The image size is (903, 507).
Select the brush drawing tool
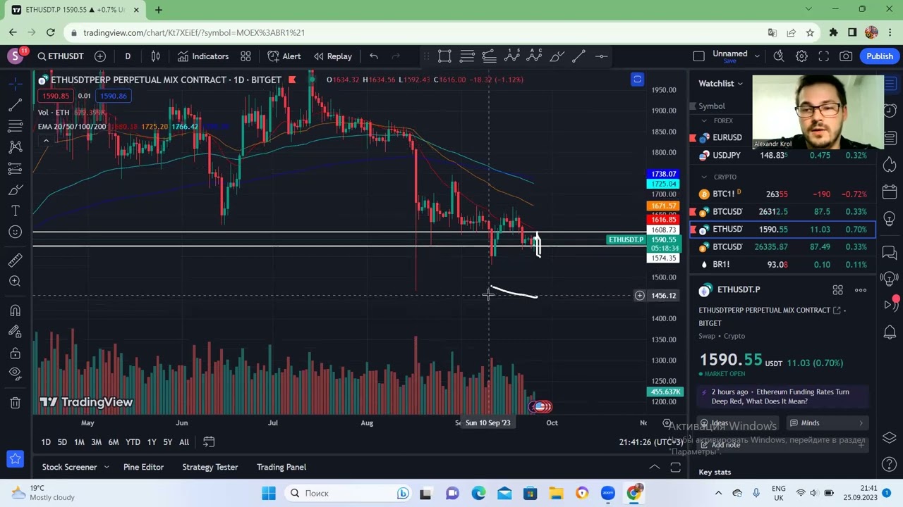(x=15, y=190)
